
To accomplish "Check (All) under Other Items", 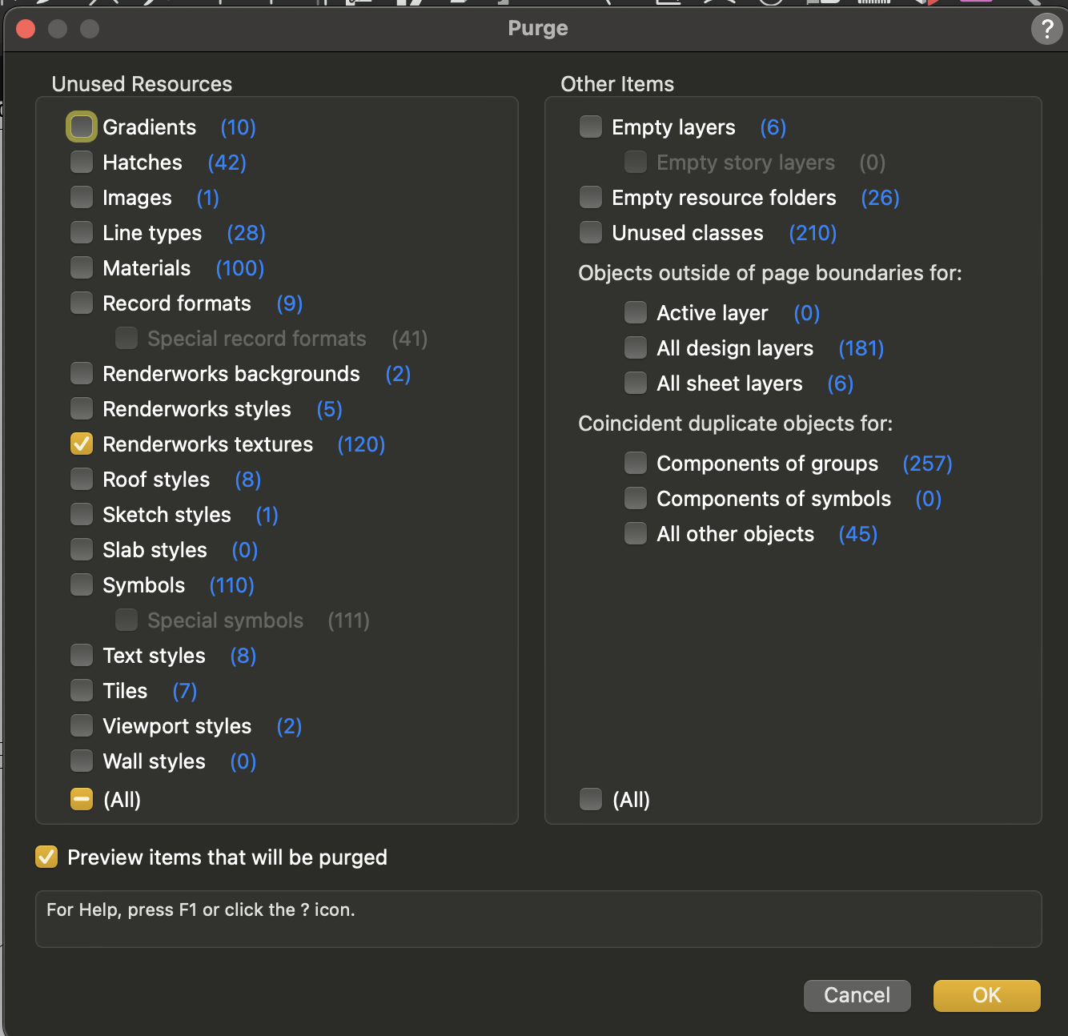I will (591, 800).
